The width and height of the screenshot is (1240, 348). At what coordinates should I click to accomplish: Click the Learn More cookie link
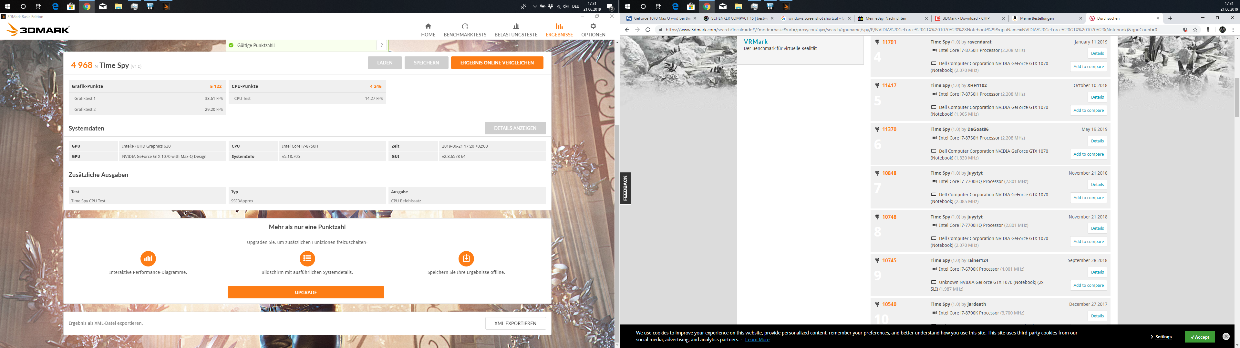pos(757,340)
